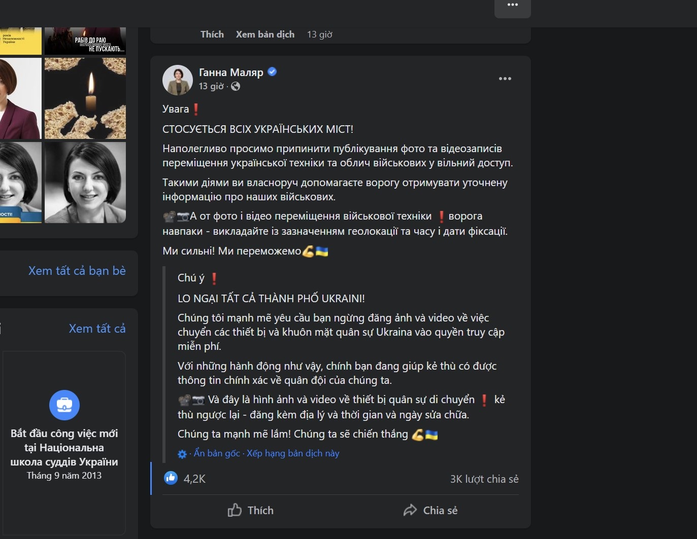Click the share arrow icon
This screenshot has width=697, height=539.
(410, 510)
